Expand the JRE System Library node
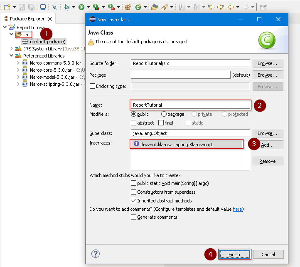 click(x=11, y=49)
